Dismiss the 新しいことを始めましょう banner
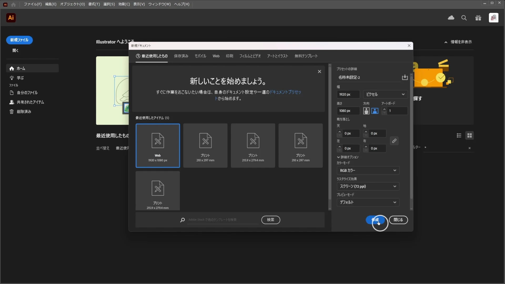 click(x=319, y=72)
